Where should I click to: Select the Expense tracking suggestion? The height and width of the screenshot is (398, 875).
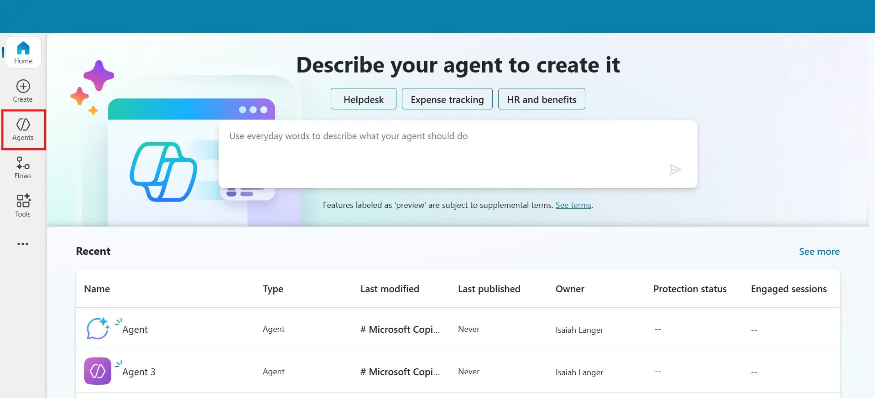coord(447,99)
